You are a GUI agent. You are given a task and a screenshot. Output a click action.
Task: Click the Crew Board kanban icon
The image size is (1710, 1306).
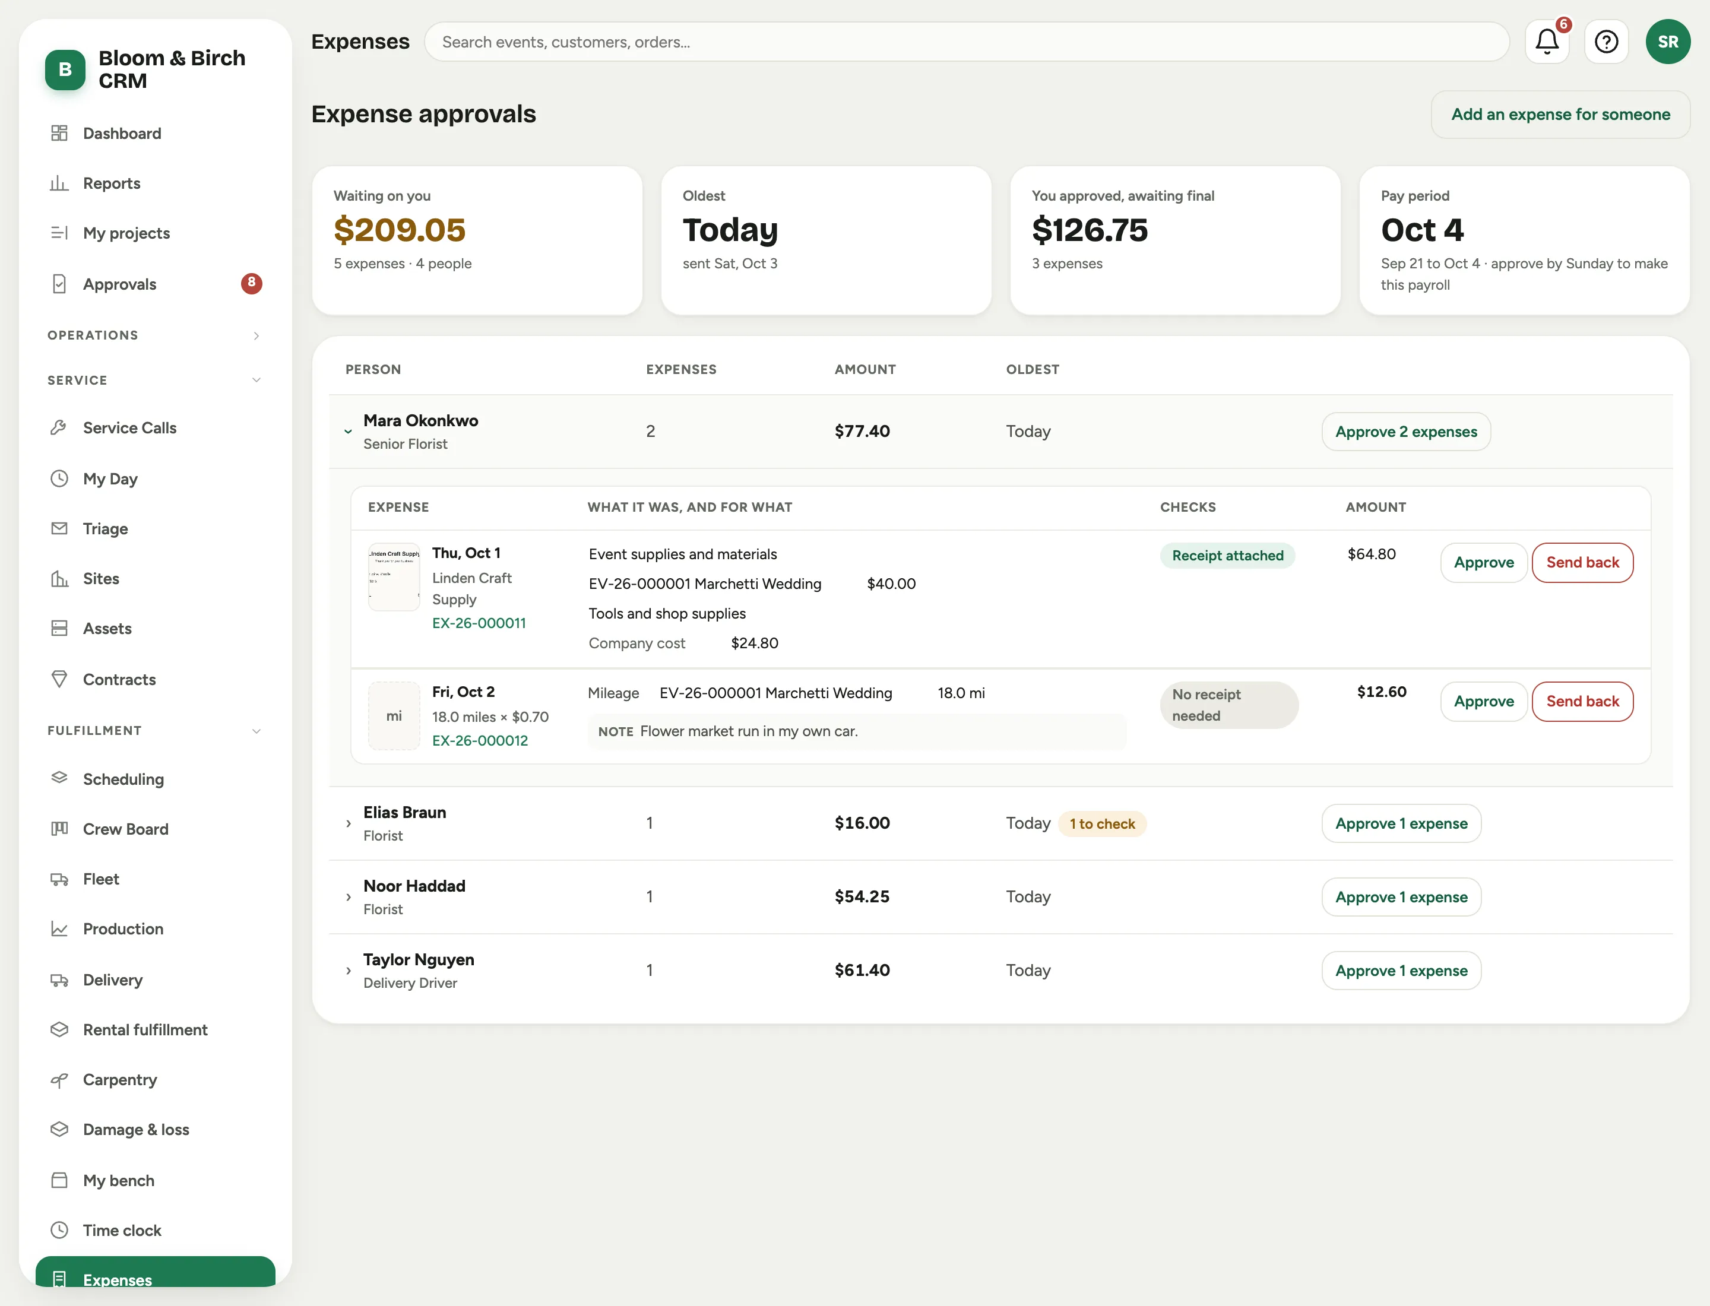point(59,829)
